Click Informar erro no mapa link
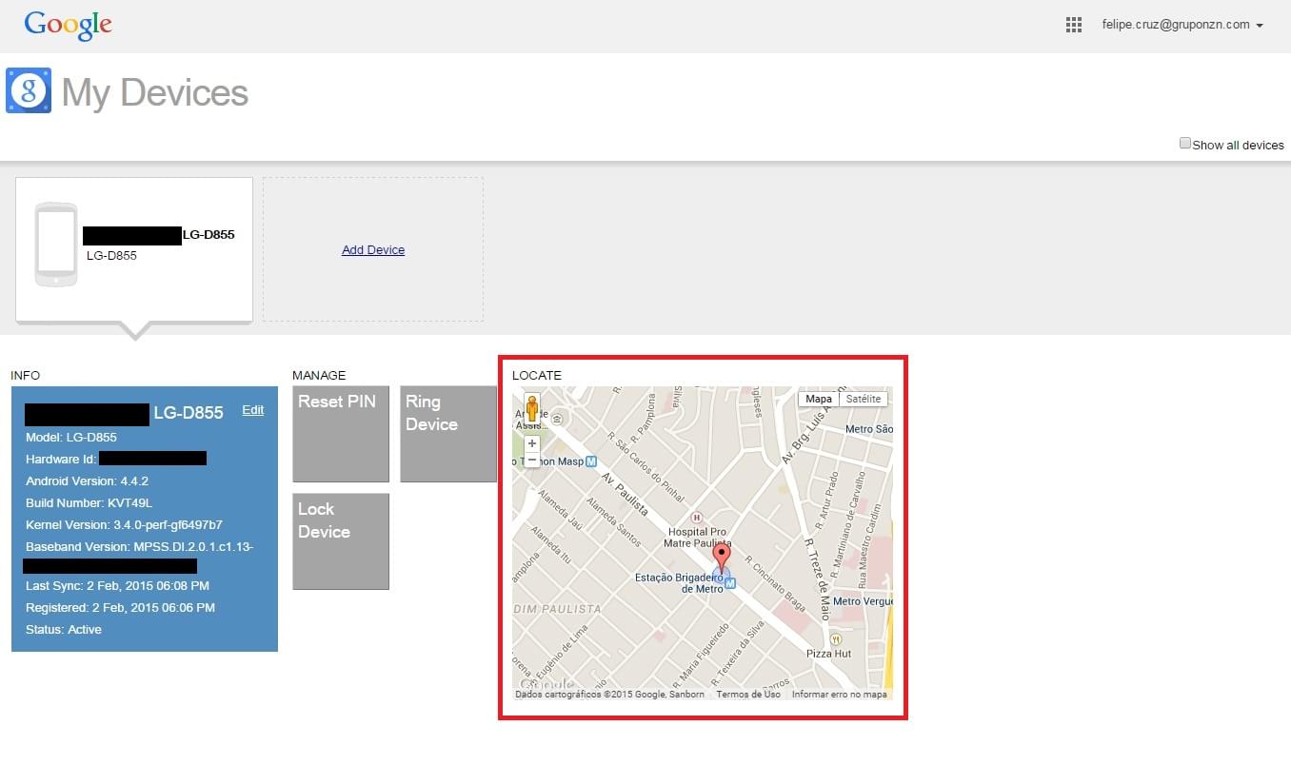 coord(840,695)
